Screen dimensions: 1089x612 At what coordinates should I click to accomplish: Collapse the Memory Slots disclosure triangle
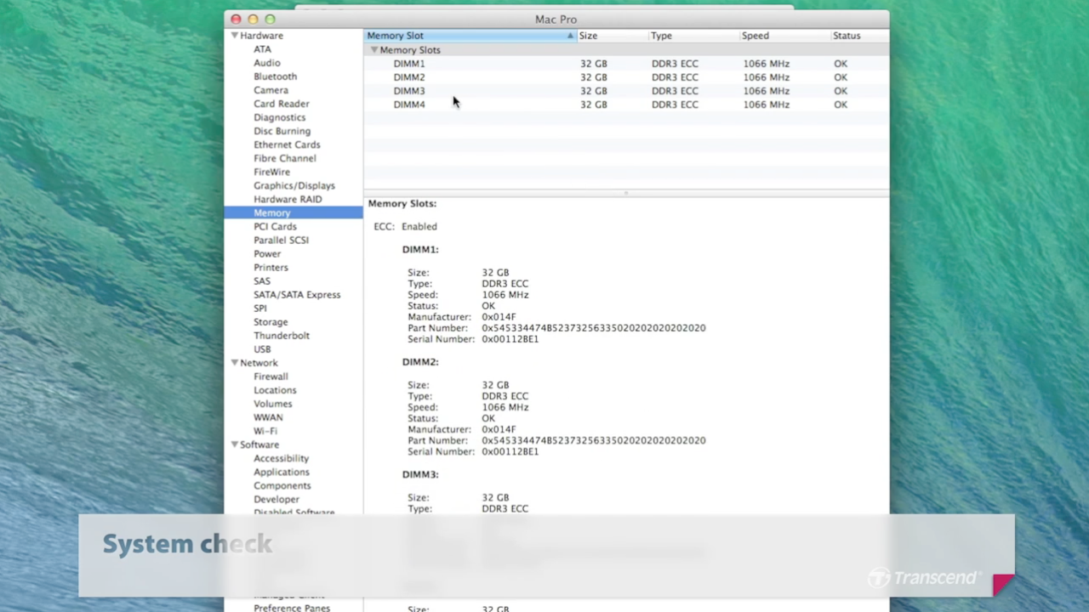click(x=373, y=50)
